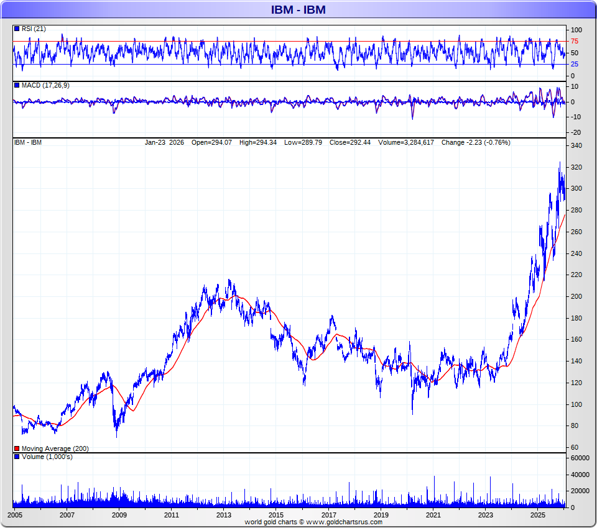This screenshot has width=597, height=528.
Task: Click the blue RSI (21) legend square
Action: pyautogui.click(x=17, y=29)
